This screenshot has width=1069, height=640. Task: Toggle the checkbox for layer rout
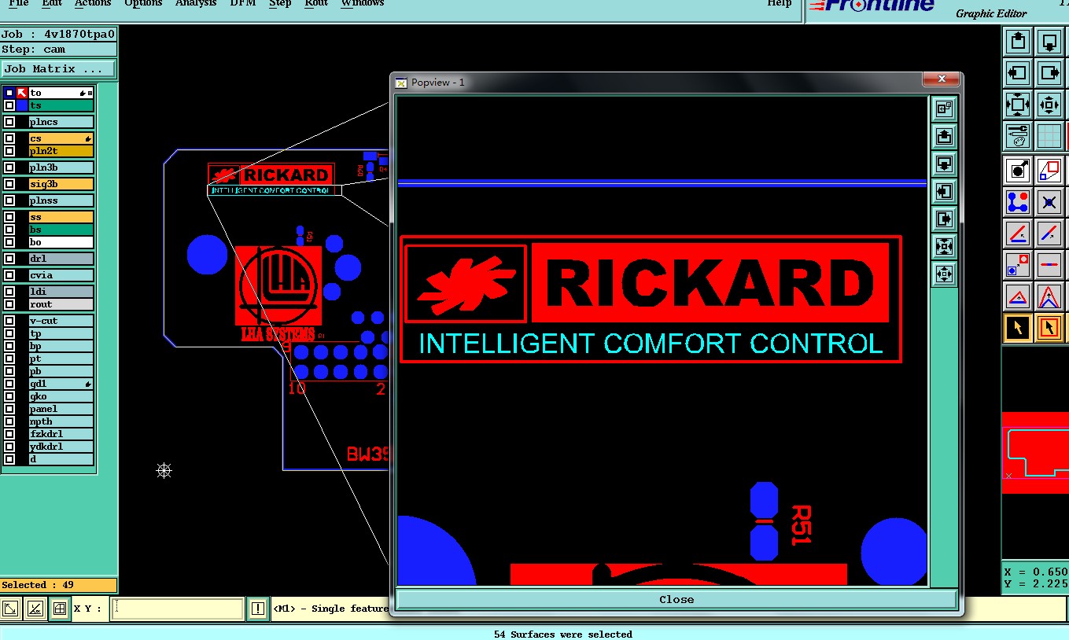[x=9, y=304]
